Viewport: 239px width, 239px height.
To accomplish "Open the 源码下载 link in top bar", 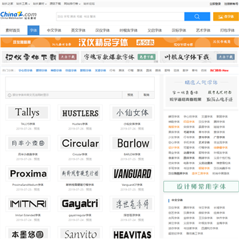I will (55, 4).
